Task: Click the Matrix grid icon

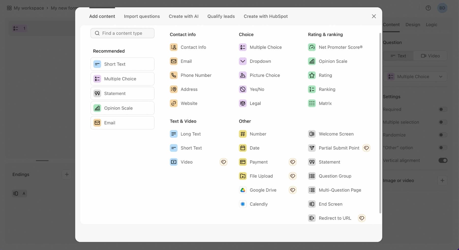Action: 312,103
